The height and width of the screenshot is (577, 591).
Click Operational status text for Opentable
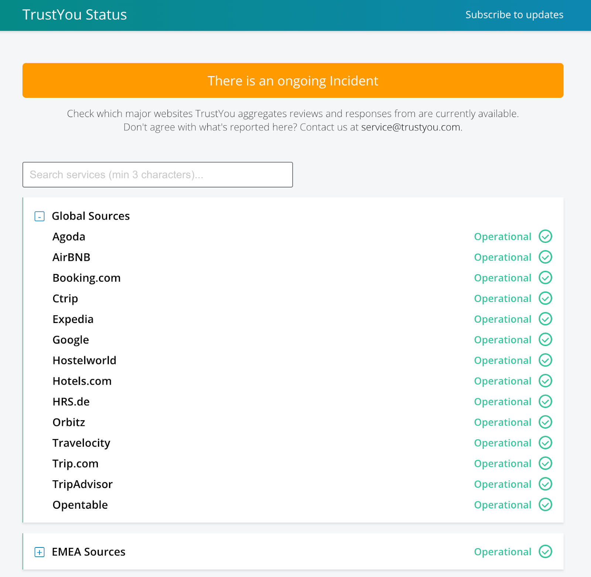tap(503, 506)
